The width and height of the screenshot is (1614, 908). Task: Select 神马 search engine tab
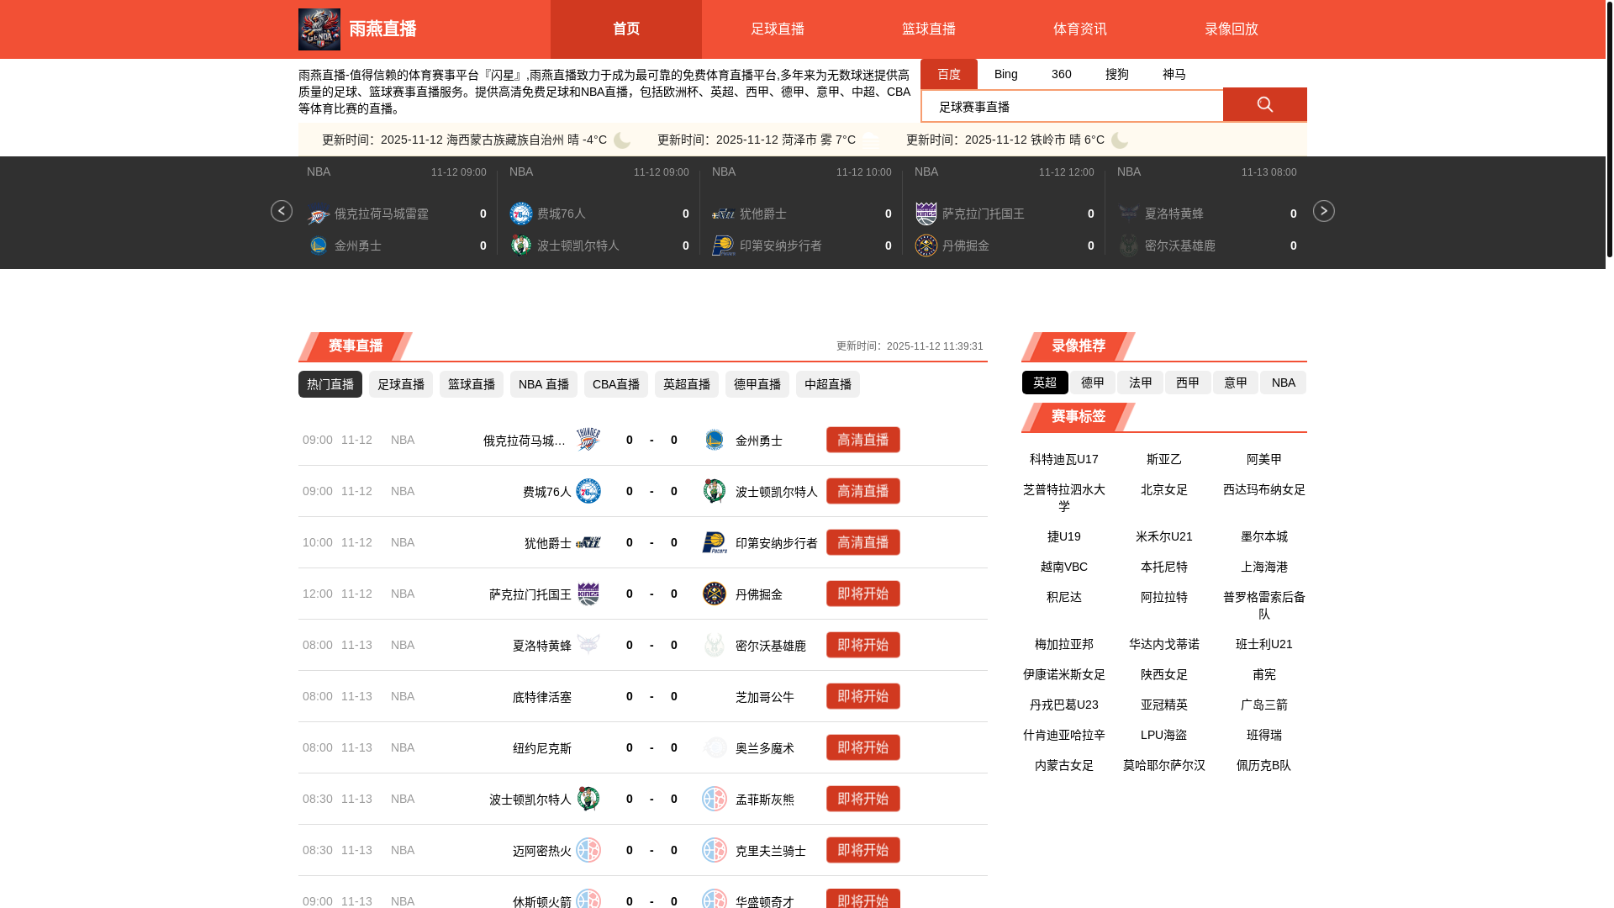tap(1174, 74)
